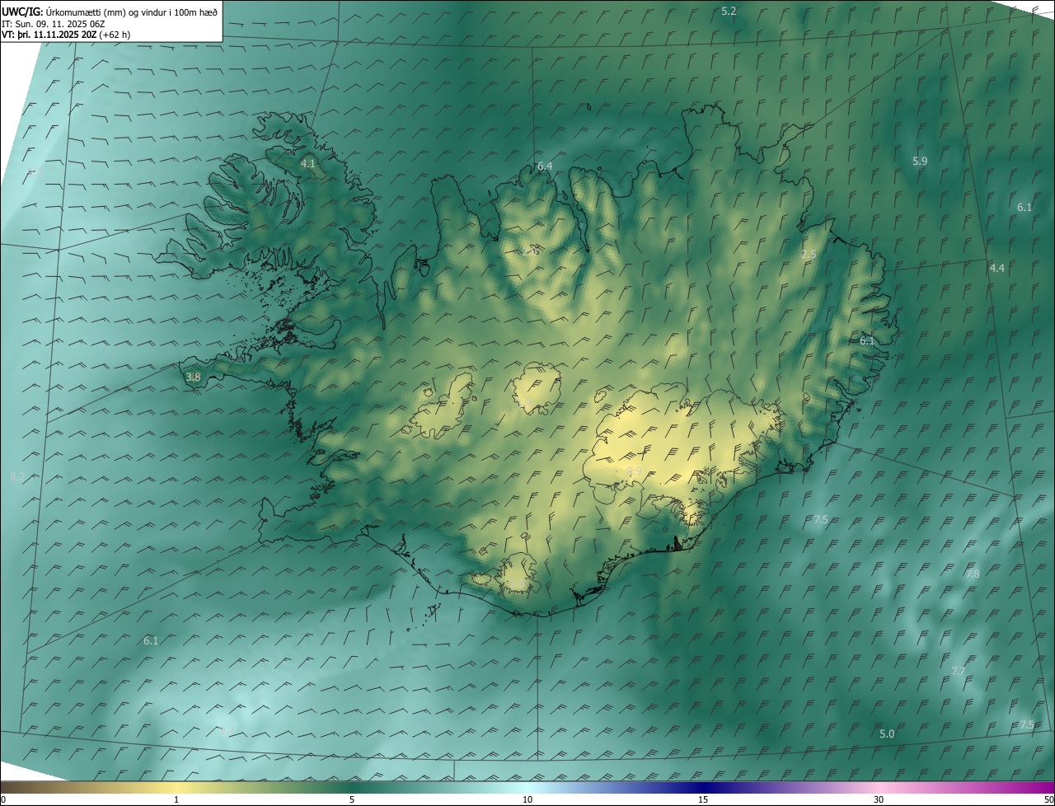Click the 30 tick on the colour scale

[x=879, y=799]
